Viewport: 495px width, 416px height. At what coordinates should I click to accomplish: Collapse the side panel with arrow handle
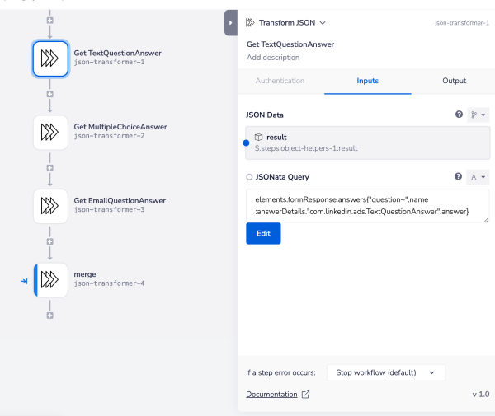[231, 23]
